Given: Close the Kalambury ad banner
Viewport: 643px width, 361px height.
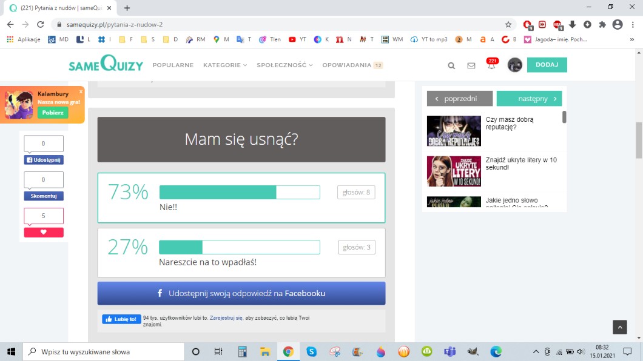Looking at the screenshot, I should click(81, 91).
